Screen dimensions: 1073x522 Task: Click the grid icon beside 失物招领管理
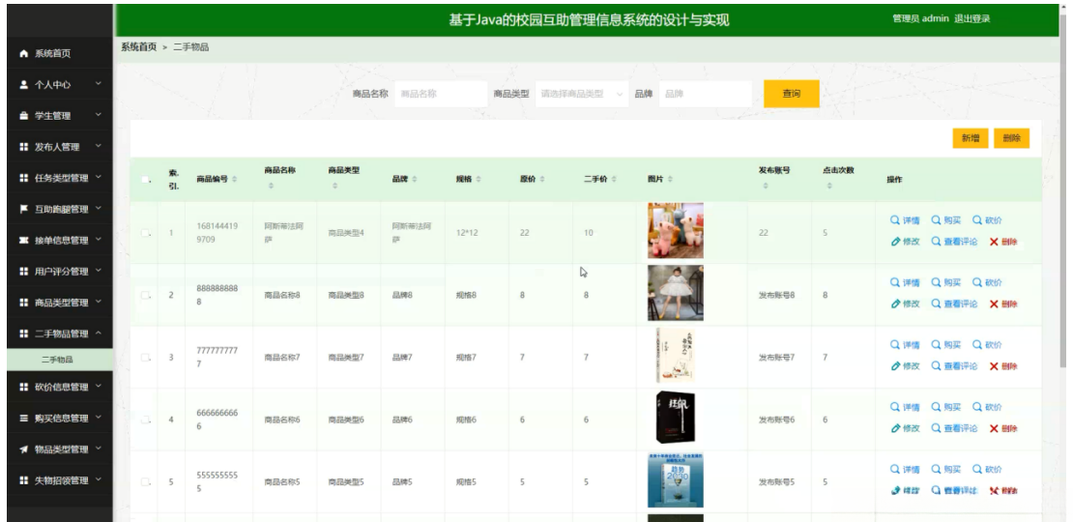pos(24,480)
